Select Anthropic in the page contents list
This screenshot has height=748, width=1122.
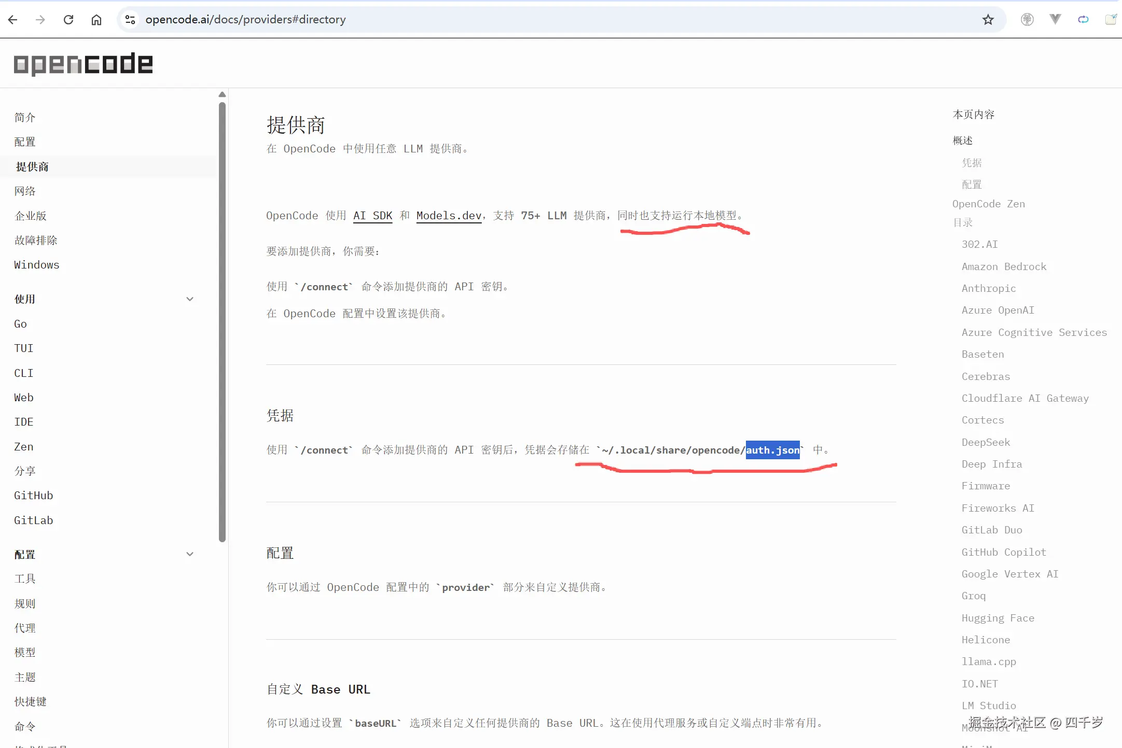coord(988,288)
